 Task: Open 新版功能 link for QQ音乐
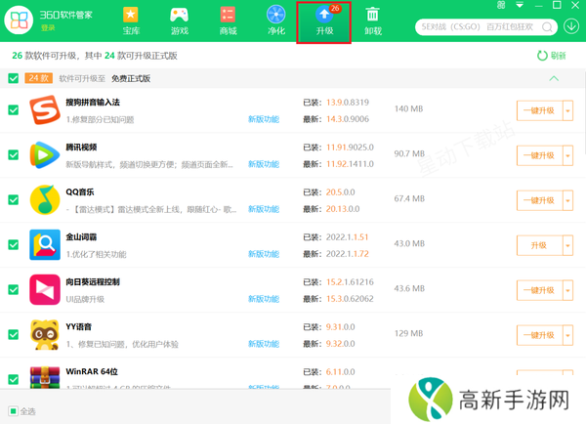click(264, 209)
